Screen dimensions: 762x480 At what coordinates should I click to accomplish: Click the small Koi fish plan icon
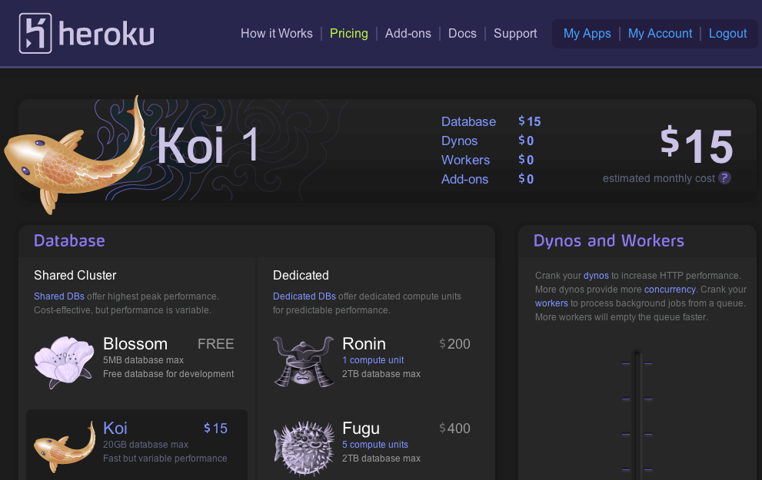(x=65, y=447)
